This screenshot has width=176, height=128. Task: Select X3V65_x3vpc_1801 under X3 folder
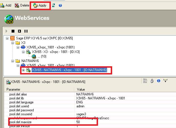(51, 47)
